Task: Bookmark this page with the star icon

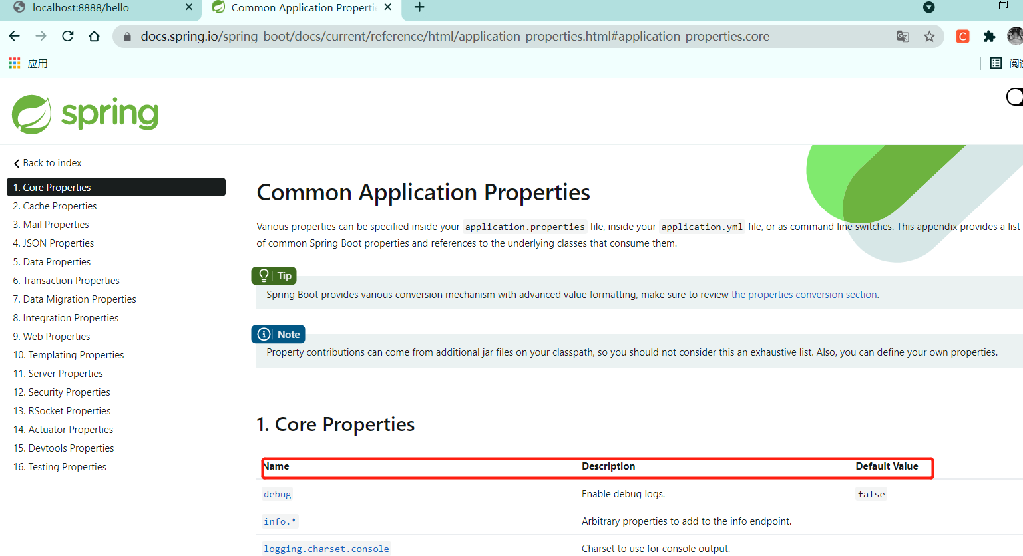Action: click(929, 37)
